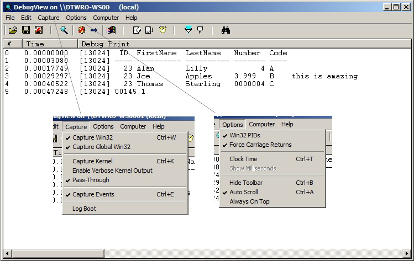Toggle the magnifier Capture toolbar icon

(64, 30)
